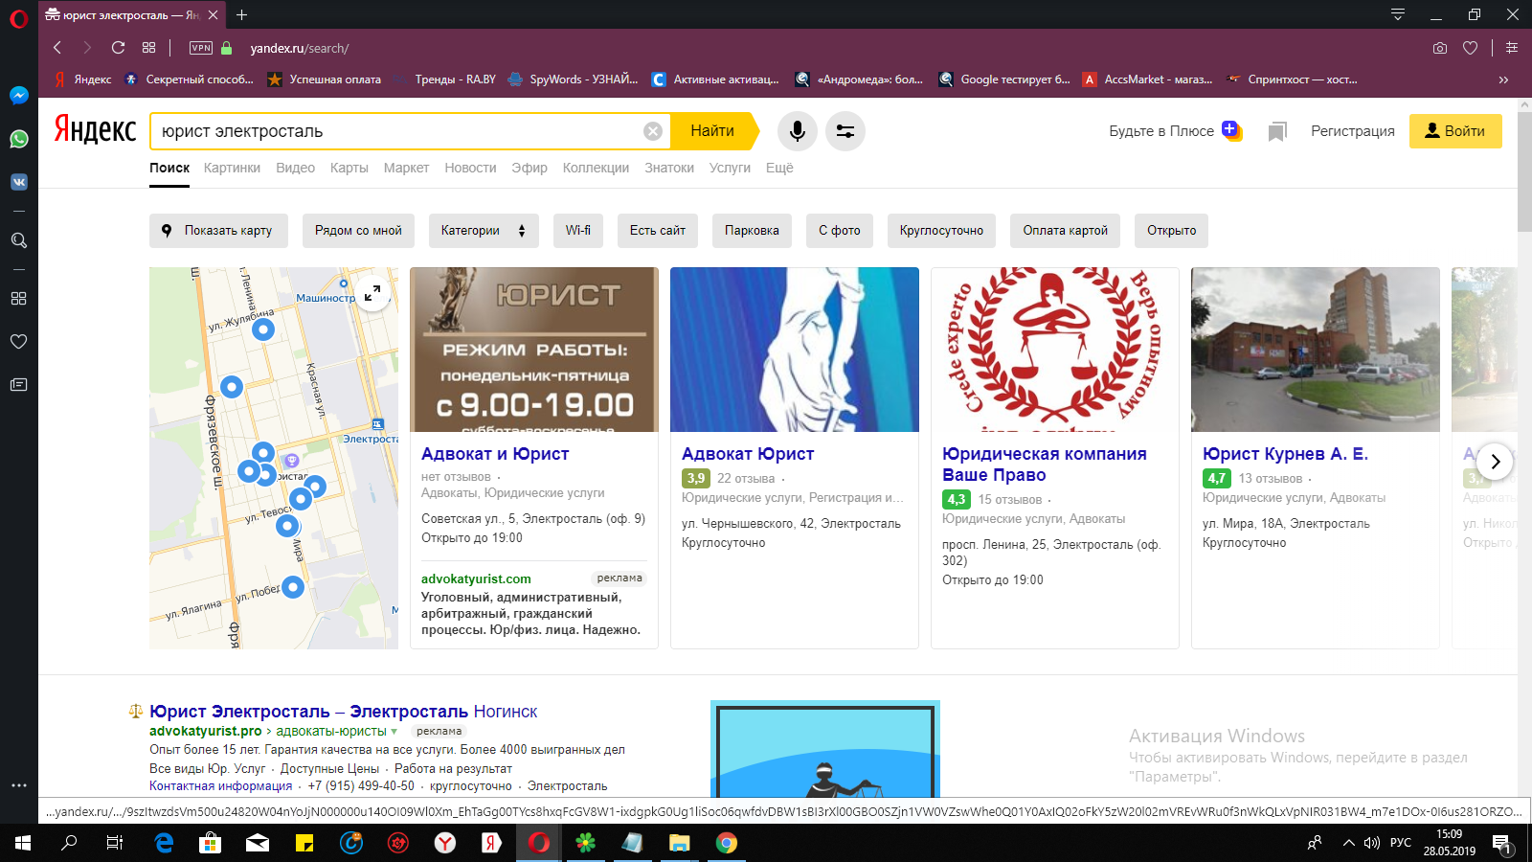This screenshot has height=862, width=1532.
Task: Switch to Карты search tab
Action: (x=349, y=168)
